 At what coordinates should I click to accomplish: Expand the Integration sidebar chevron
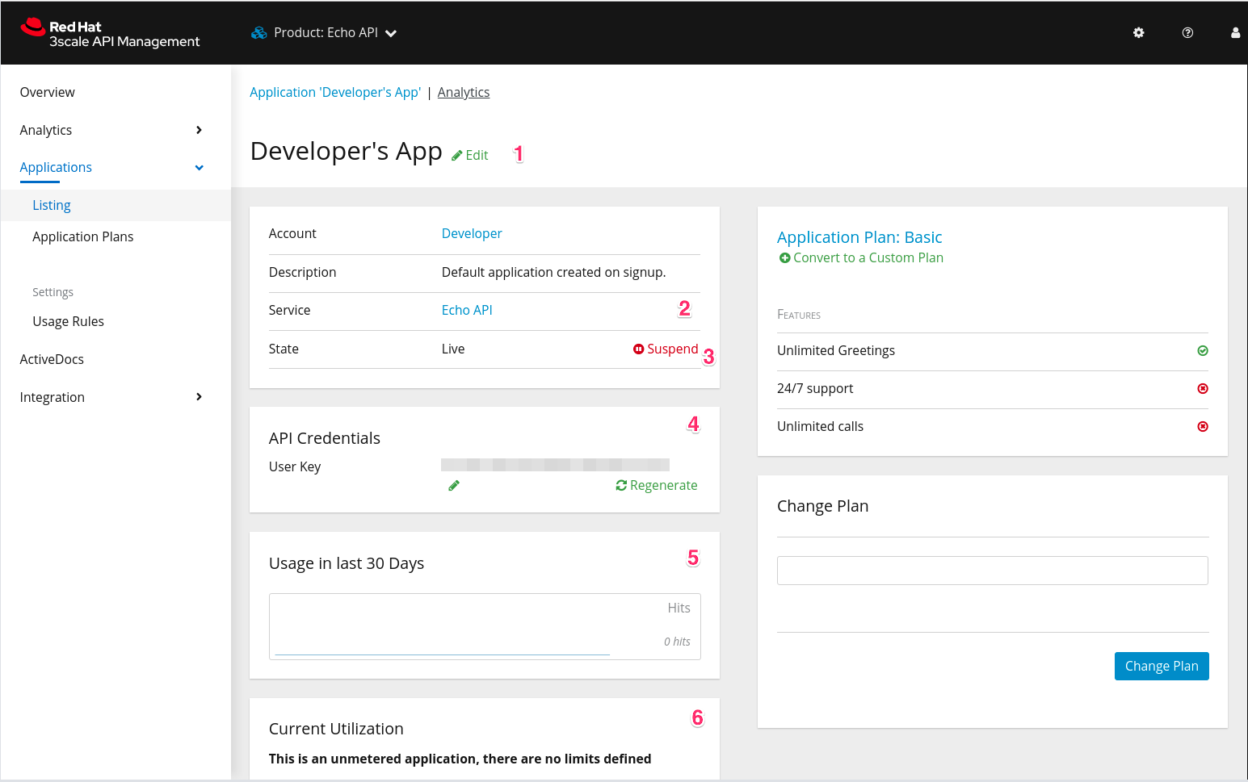pyautogui.click(x=199, y=397)
